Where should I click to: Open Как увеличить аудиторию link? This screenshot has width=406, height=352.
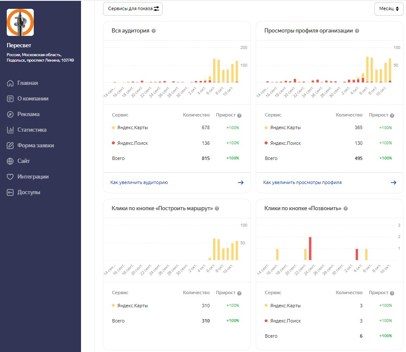click(x=139, y=182)
